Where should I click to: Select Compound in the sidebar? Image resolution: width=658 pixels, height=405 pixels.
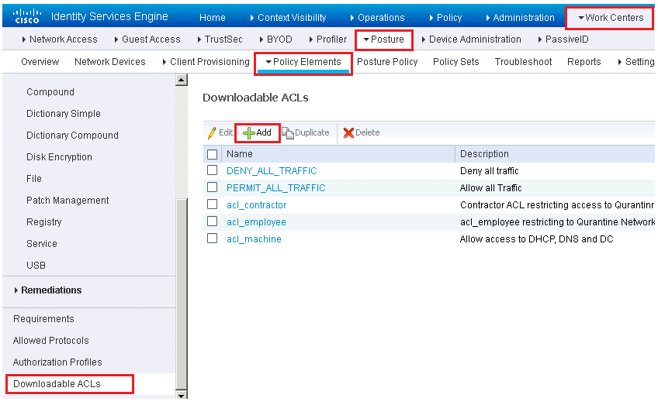click(50, 92)
